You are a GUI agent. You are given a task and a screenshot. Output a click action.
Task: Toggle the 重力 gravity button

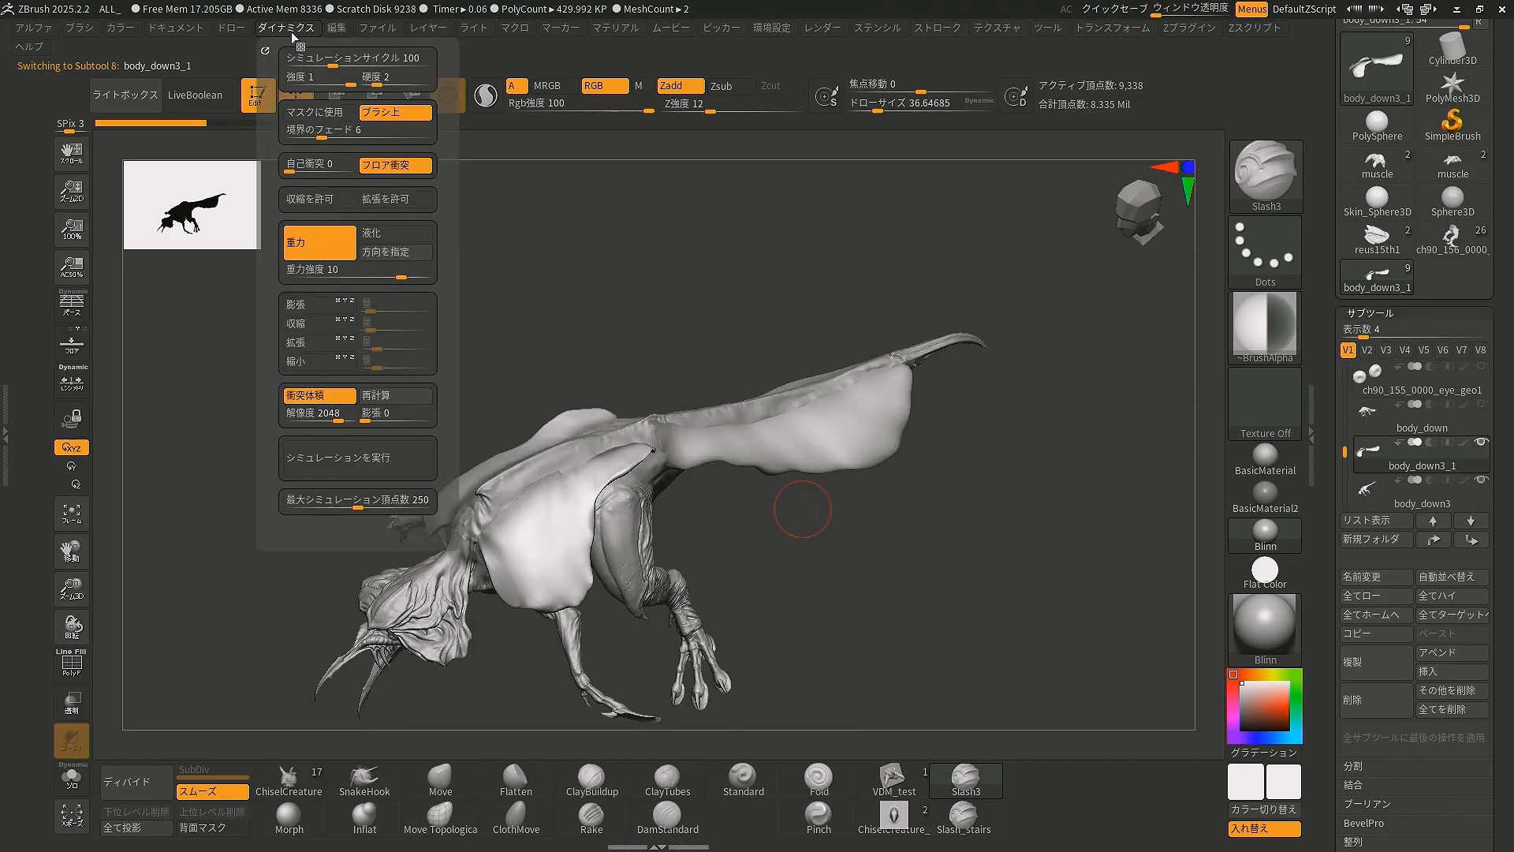click(319, 242)
